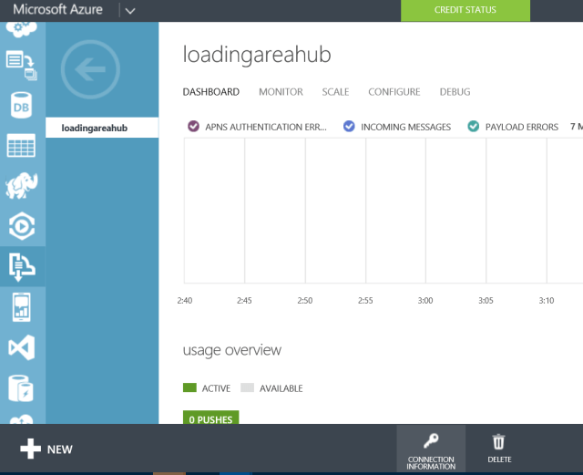Open Visual Studio Online icon in sidebar

click(x=21, y=346)
